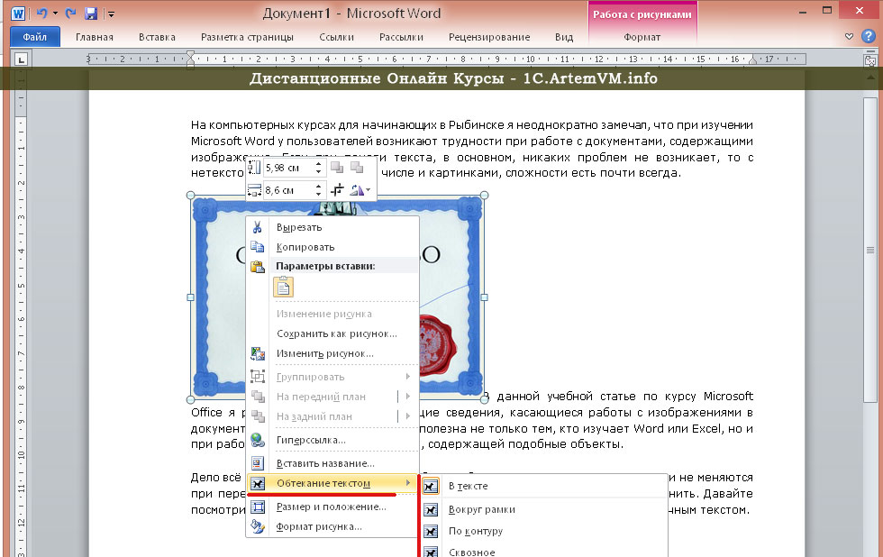Choose the По контуру wrapping icon

pos(431,531)
